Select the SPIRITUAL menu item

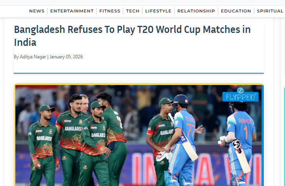[270, 11]
